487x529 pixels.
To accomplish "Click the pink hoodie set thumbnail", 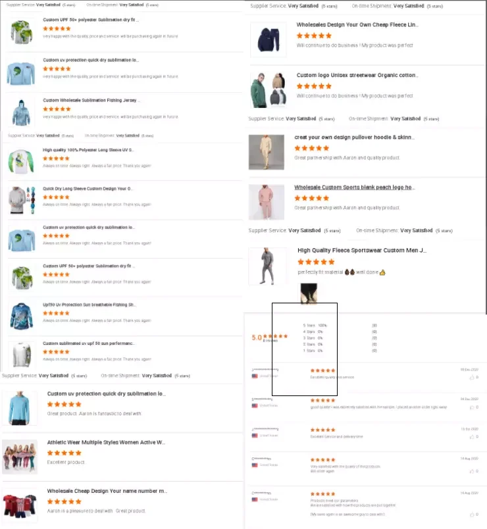I will point(267,202).
